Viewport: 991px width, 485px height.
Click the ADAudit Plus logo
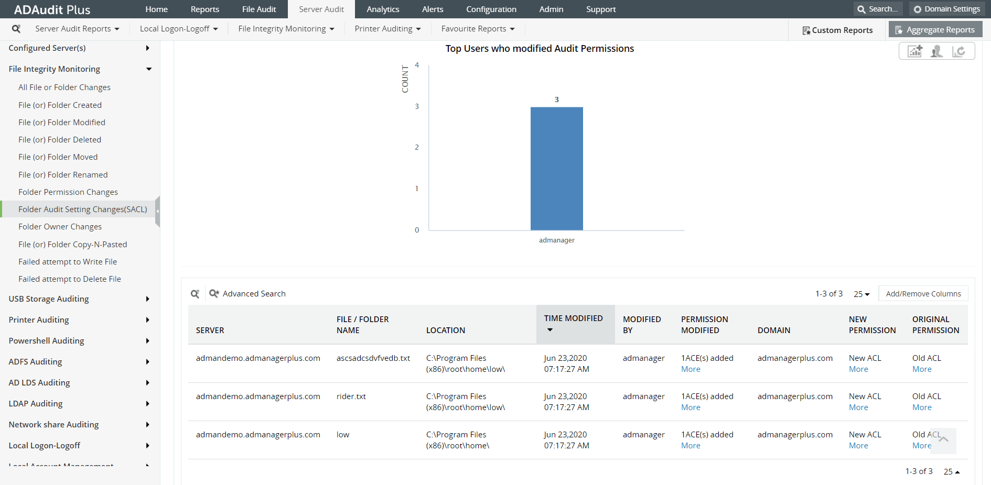52,9
